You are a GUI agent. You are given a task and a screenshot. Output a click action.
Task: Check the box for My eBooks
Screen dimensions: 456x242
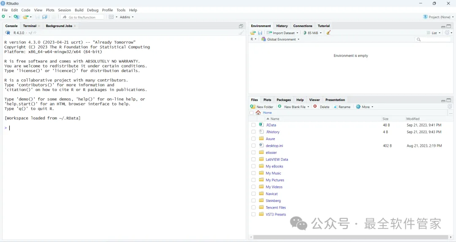254,166
